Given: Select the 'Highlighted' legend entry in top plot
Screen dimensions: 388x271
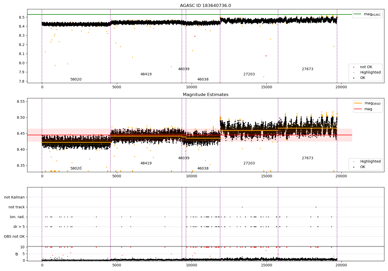Looking at the screenshot, I should (x=370, y=73).
